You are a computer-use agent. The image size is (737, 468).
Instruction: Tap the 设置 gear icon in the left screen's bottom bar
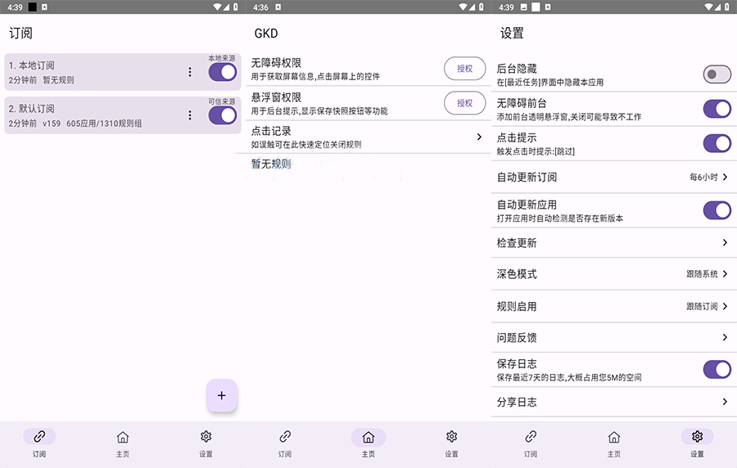[x=206, y=437]
